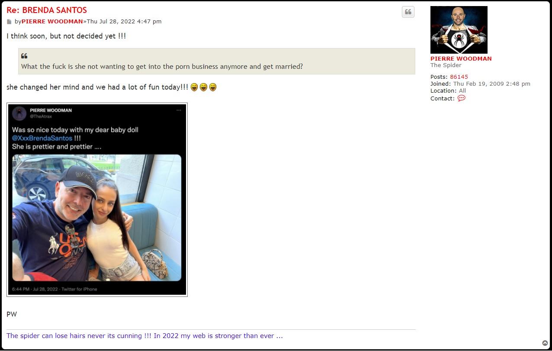This screenshot has height=351, width=552.
Task: Open PIERRE WOODMAN profile name under avatar
Action: point(461,58)
